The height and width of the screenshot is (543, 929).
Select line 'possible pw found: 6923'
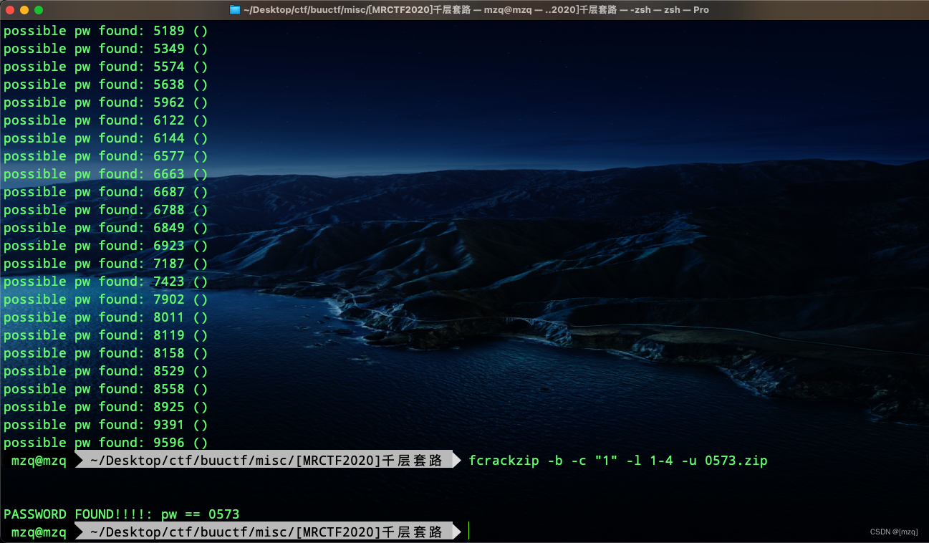pyautogui.click(x=106, y=246)
